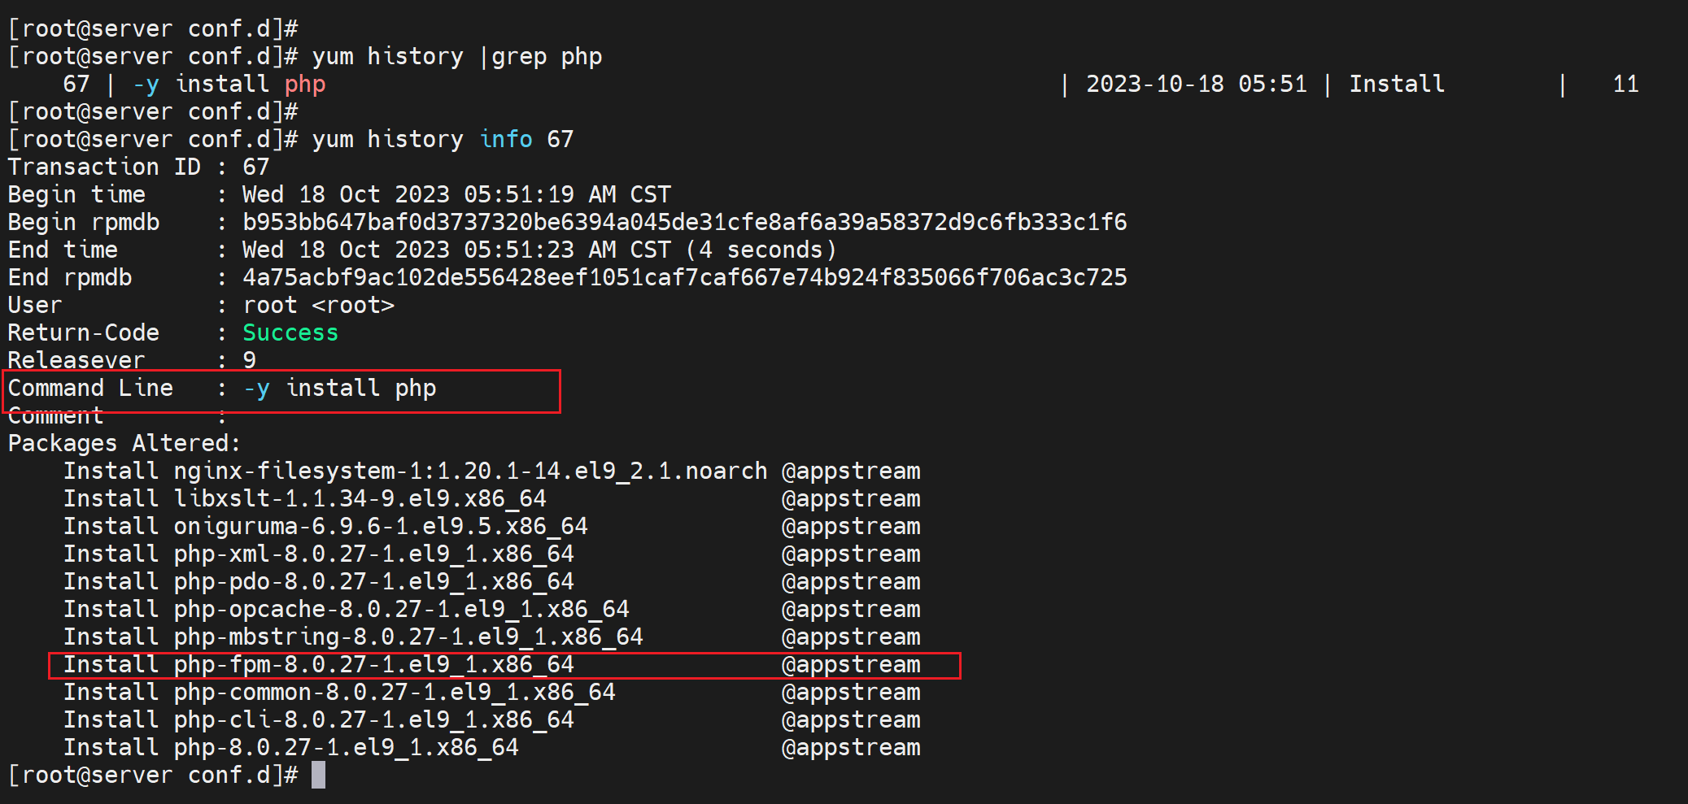
Task: Click the highlighted php-fpm-8.0.27 package line
Action: (373, 665)
